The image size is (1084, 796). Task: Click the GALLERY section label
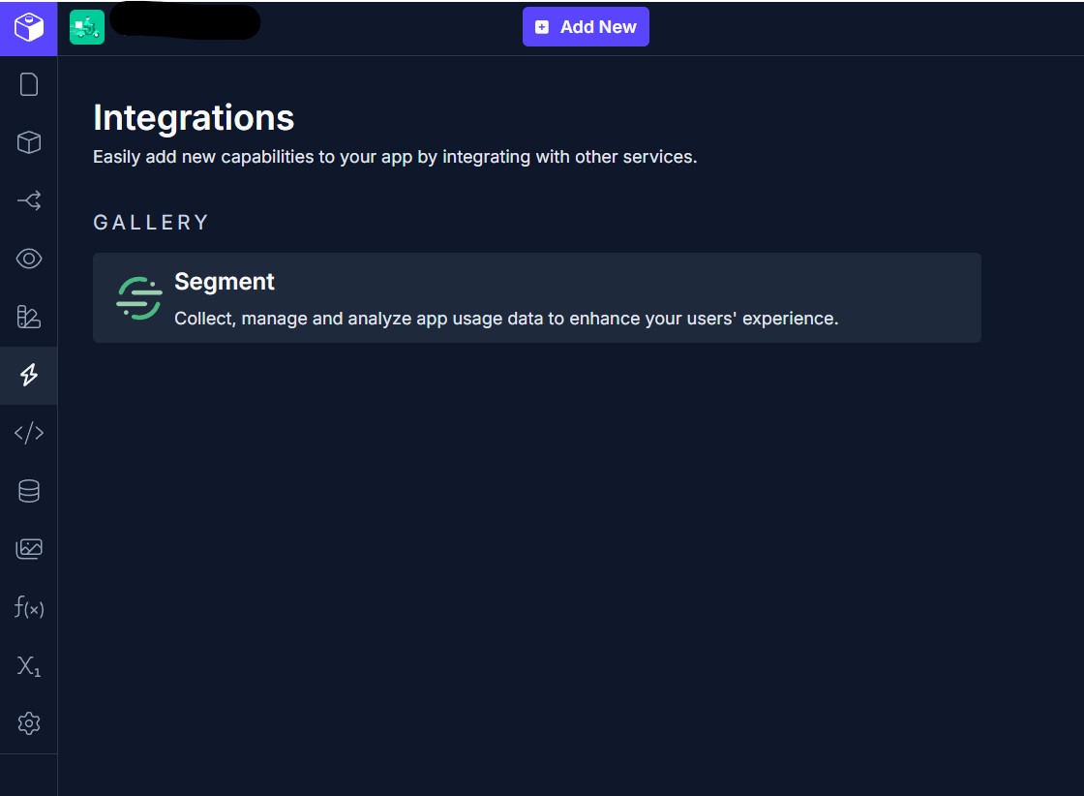151,222
